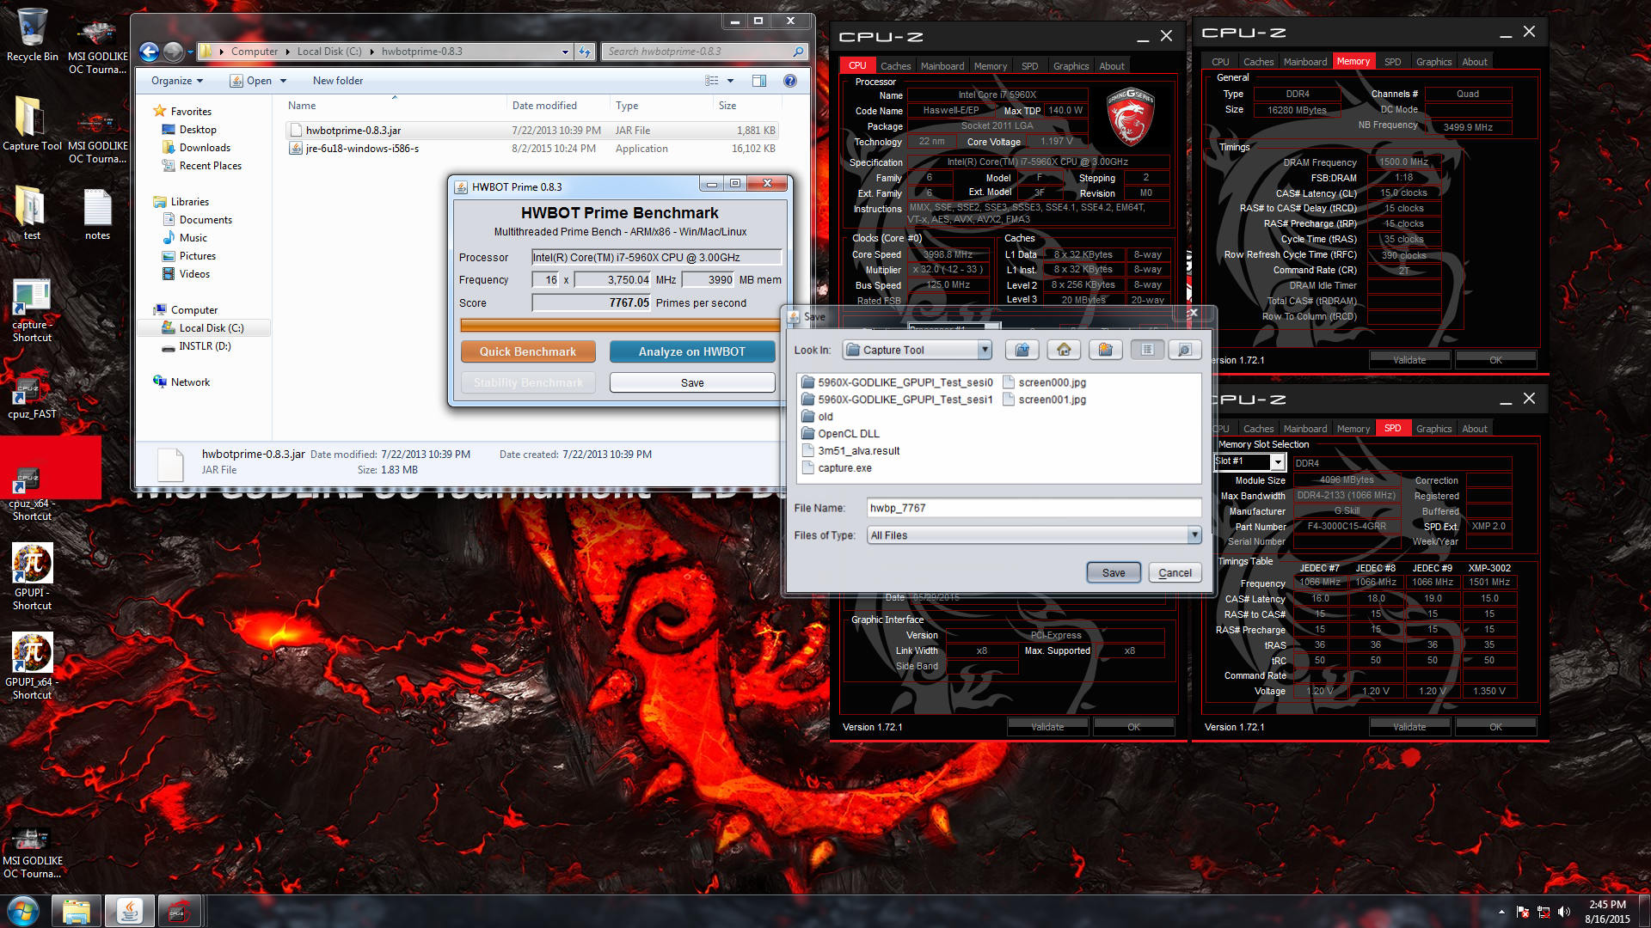Click Save in HWBOT Prime window
The image size is (1651, 928).
[x=691, y=382]
